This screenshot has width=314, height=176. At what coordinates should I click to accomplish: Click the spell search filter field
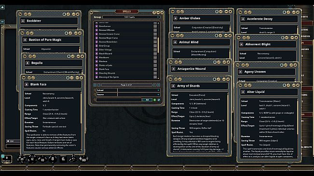click(119, 100)
